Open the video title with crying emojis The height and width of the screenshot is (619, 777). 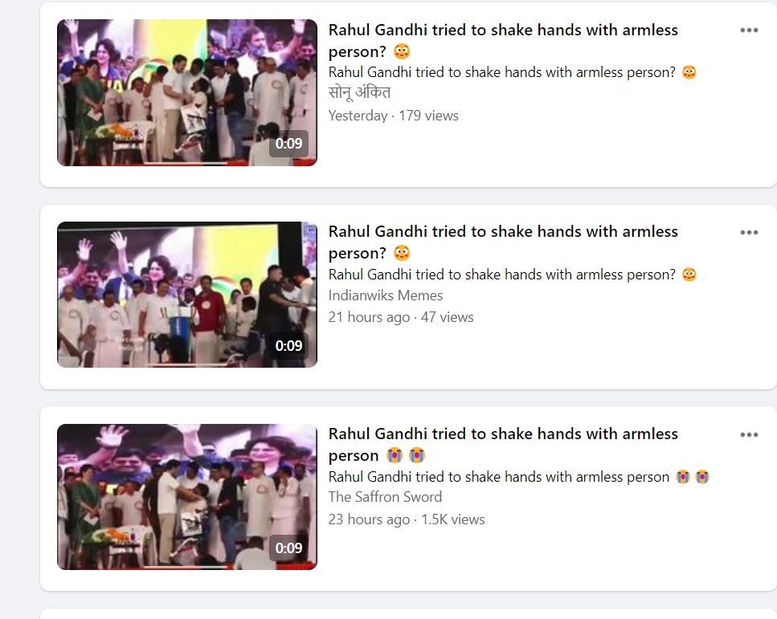(503, 444)
